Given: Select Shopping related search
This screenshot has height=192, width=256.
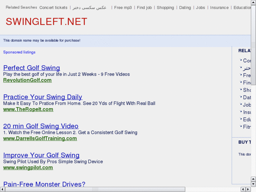Looking at the screenshot, I should pos(166,7).
